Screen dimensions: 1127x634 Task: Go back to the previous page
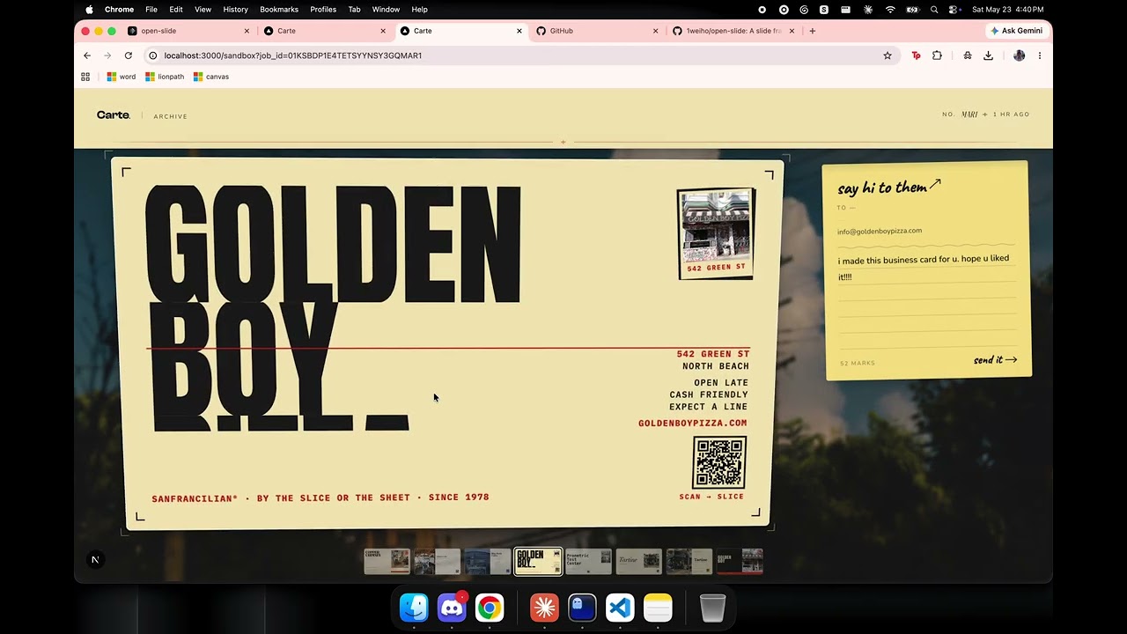[x=87, y=55]
